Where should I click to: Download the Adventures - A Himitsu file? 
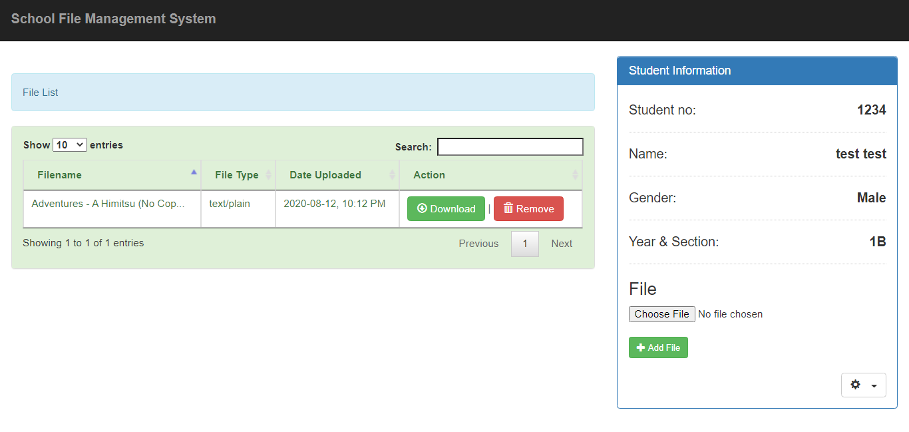tap(446, 208)
